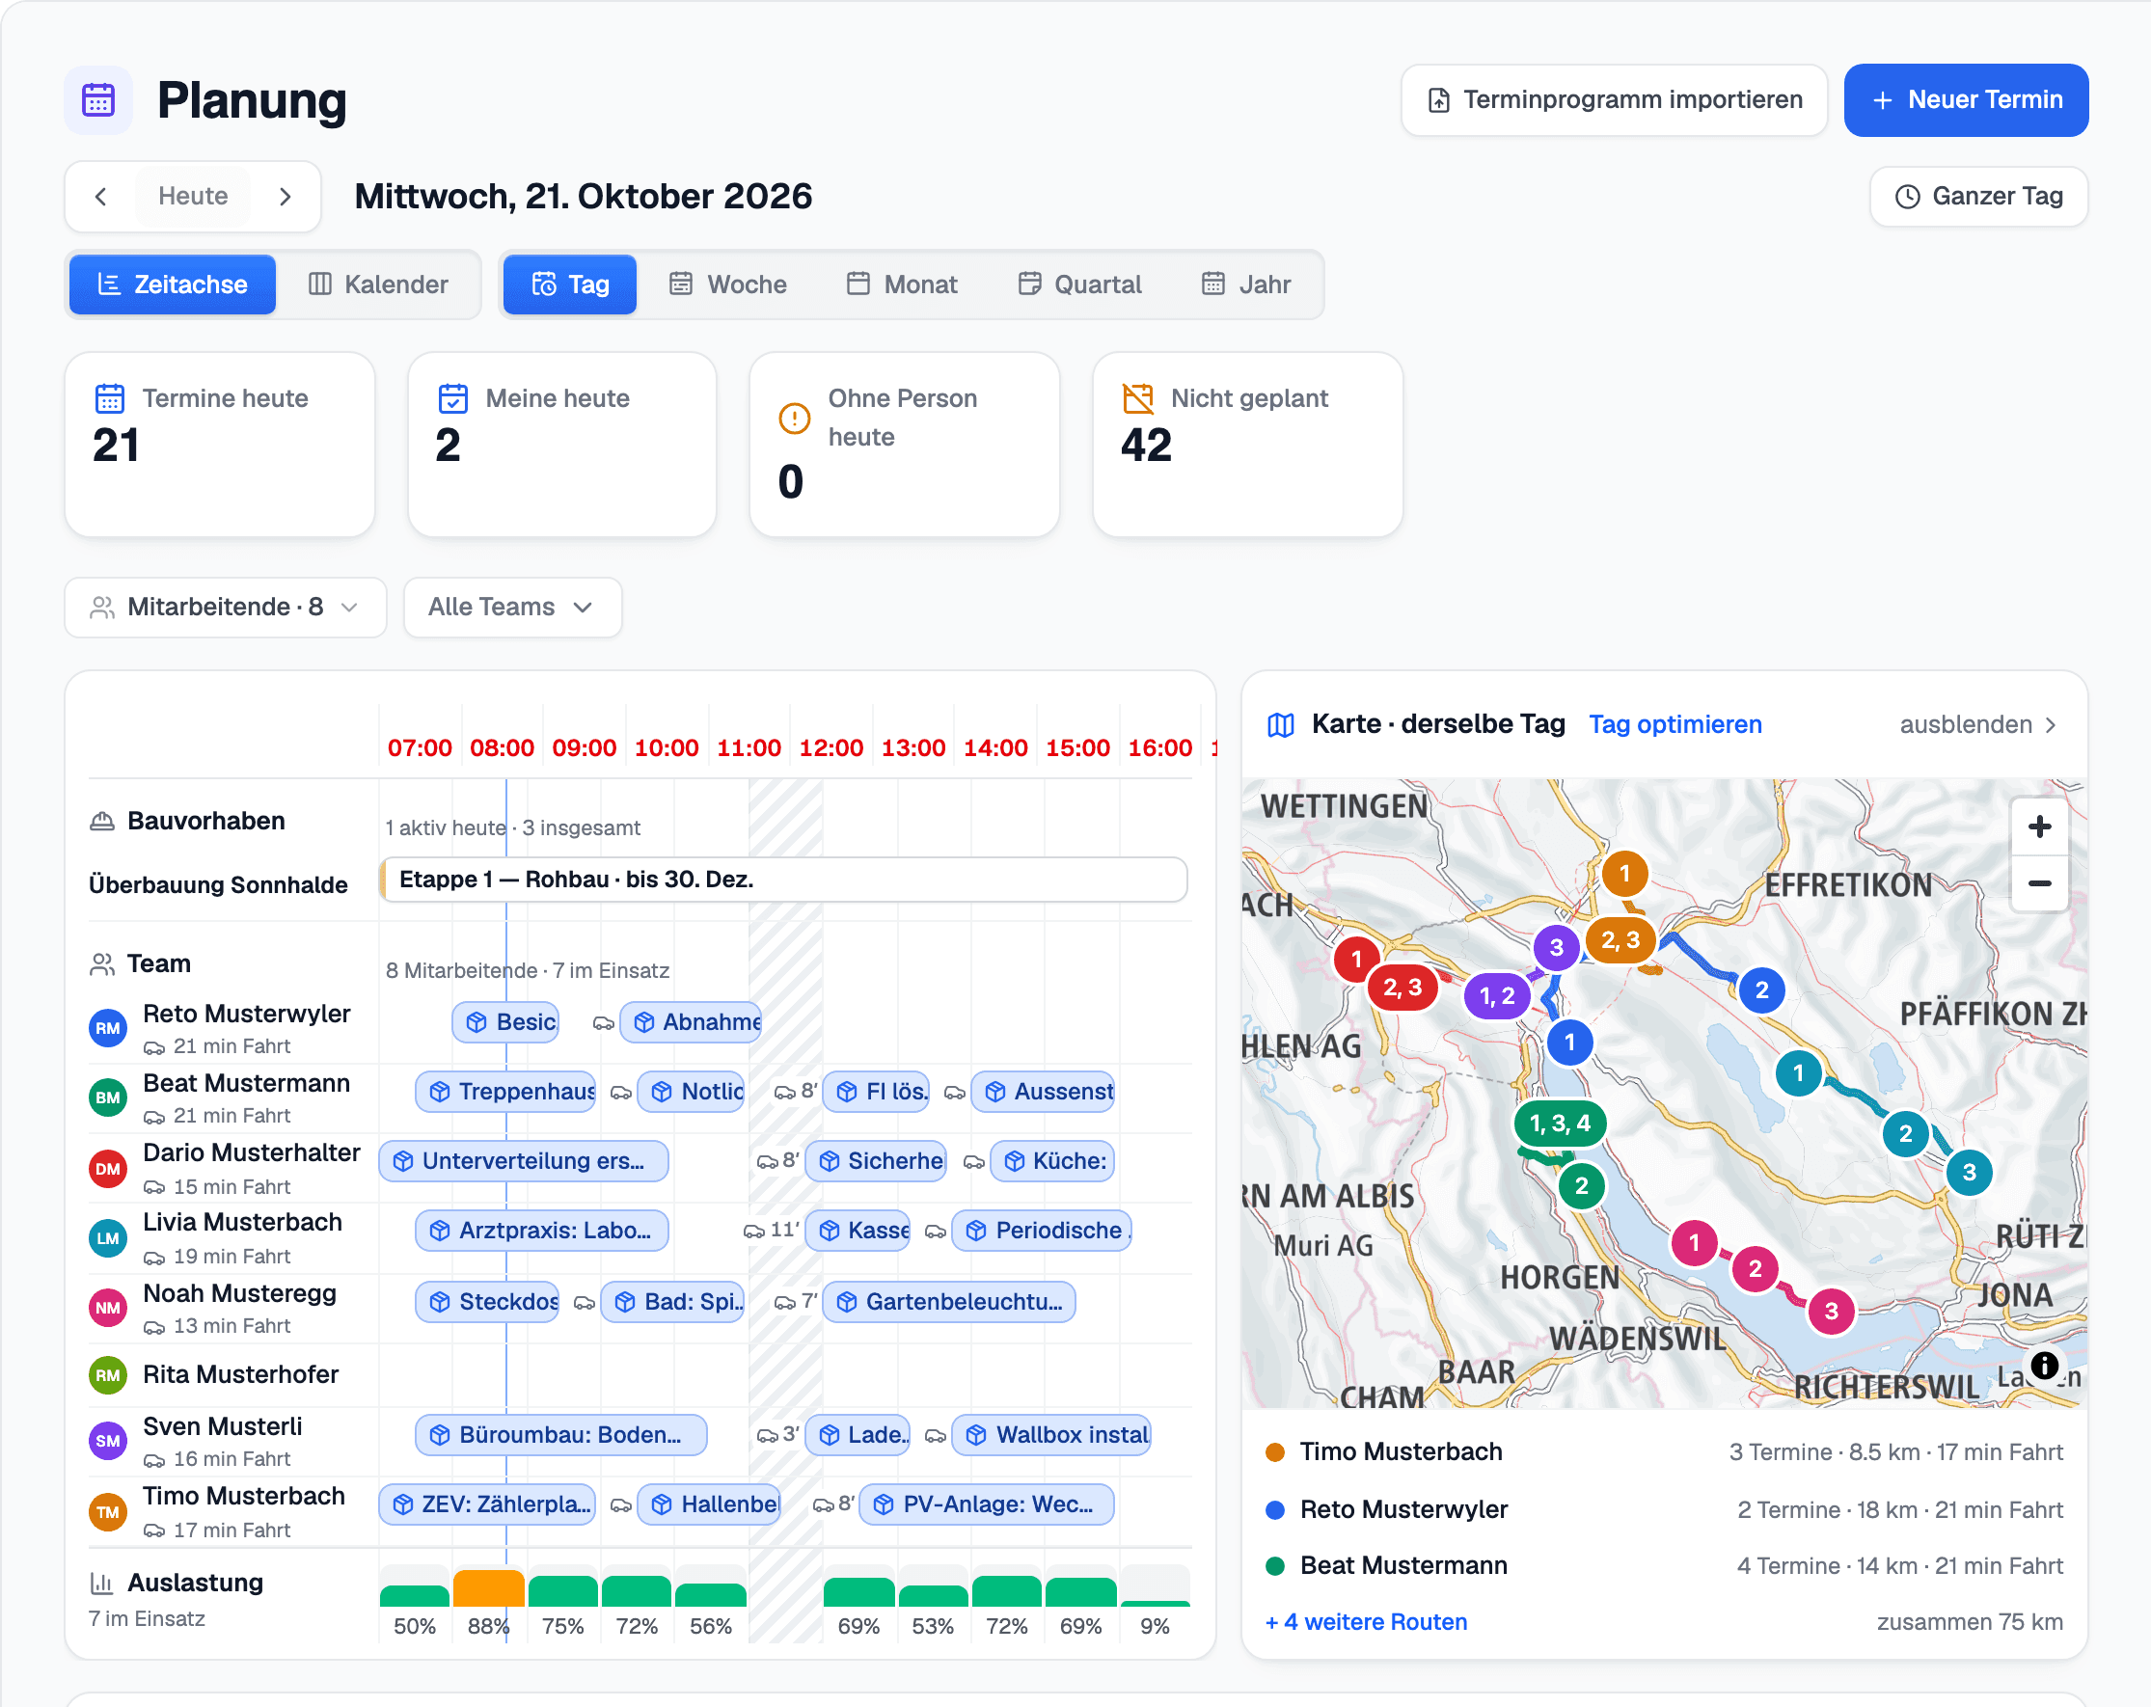
Task: Select the Woche period tab
Action: click(x=727, y=284)
